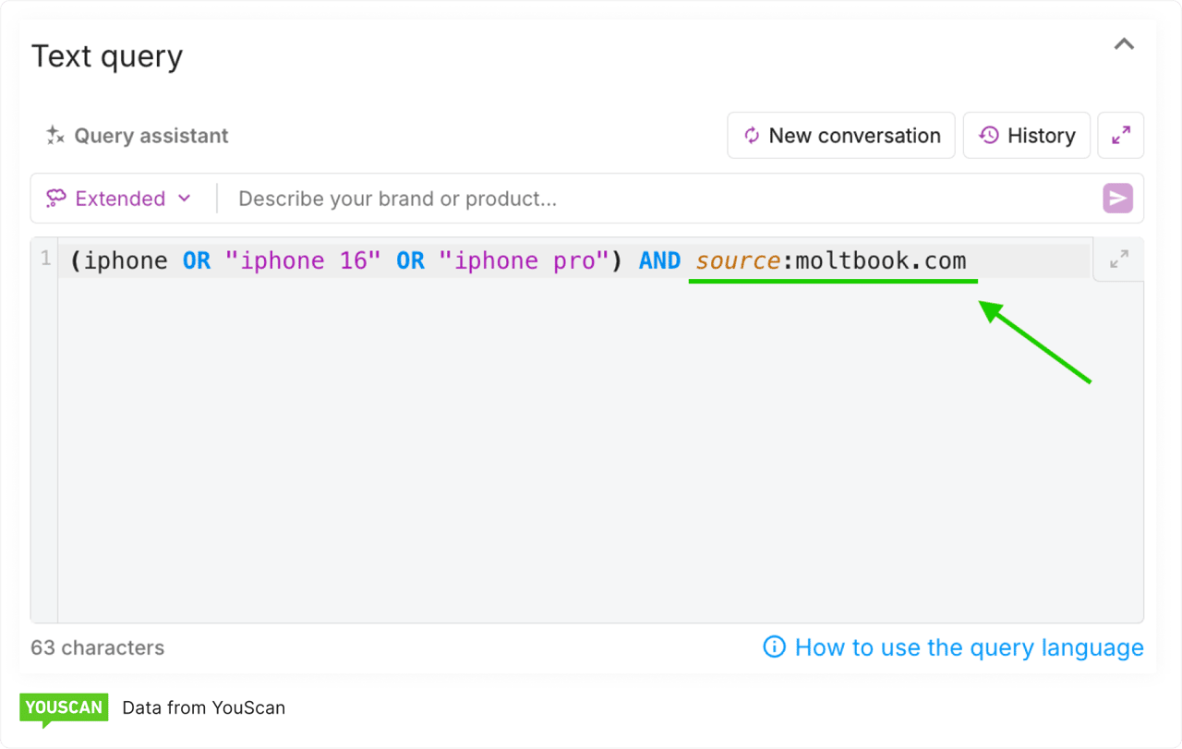Collapse the Text query panel

1124,43
